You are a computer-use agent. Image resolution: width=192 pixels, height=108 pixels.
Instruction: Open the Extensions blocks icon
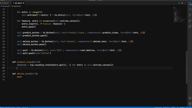click(x=190, y=26)
